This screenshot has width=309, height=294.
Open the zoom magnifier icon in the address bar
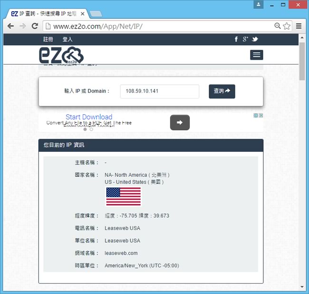pyautogui.click(x=278, y=26)
